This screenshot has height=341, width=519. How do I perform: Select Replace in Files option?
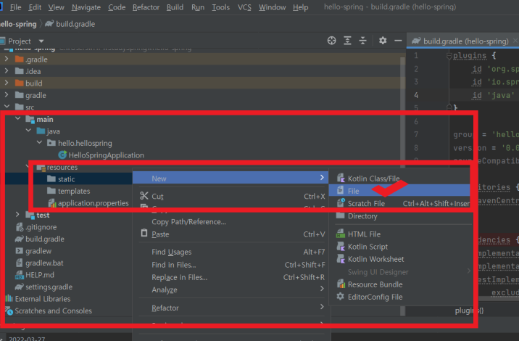tap(179, 277)
